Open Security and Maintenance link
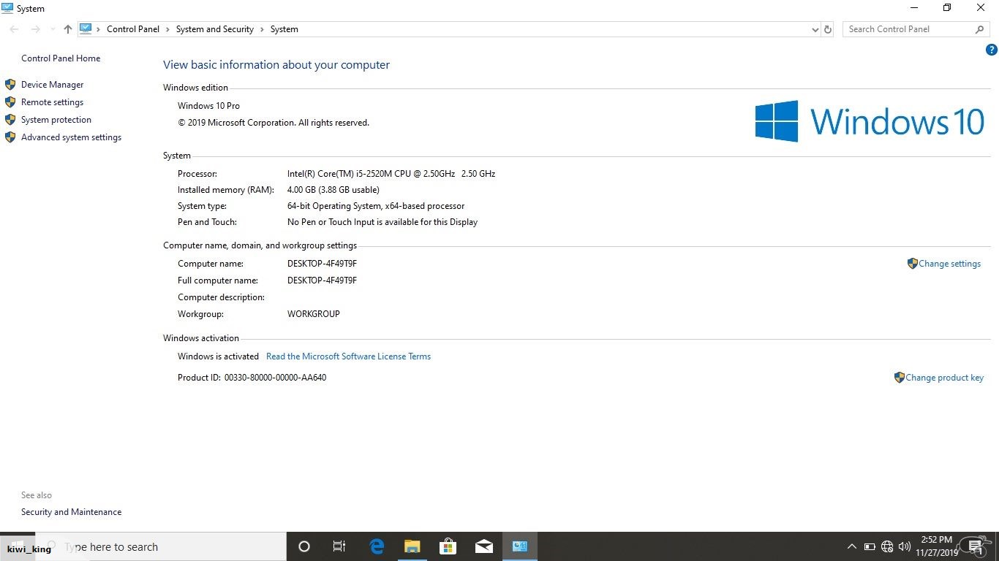 (x=71, y=512)
